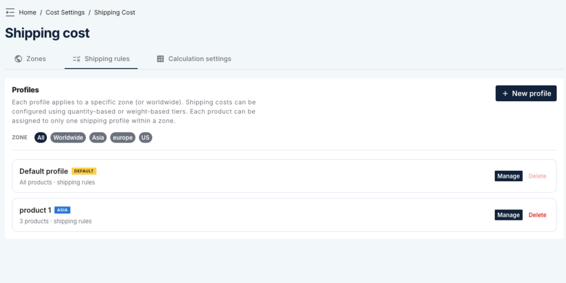The width and height of the screenshot is (566, 283).
Task: Filter profiles by Worldwide zone
Action: 68,138
